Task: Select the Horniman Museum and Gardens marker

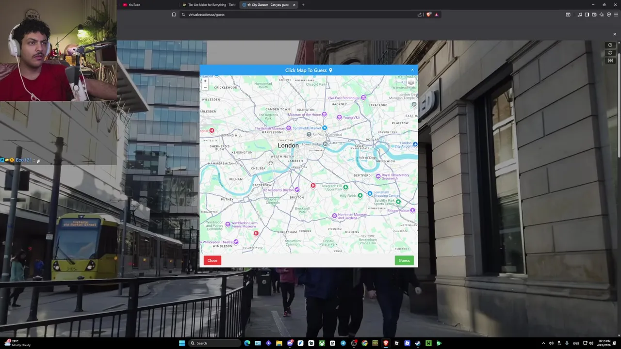Action: pyautogui.click(x=334, y=216)
